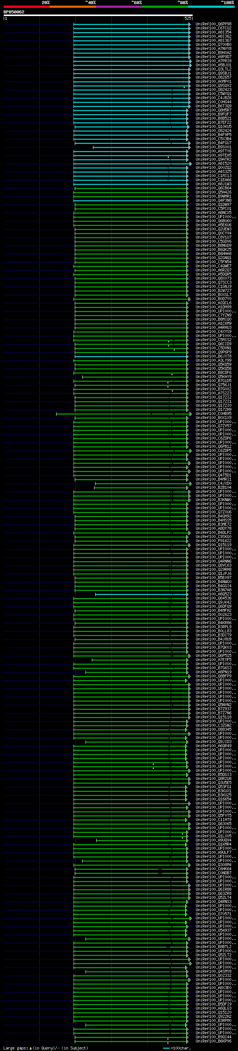Open hit UniRef100_A8I520
This screenshot has width=238, height=1051.
pyautogui.click(x=213, y=164)
